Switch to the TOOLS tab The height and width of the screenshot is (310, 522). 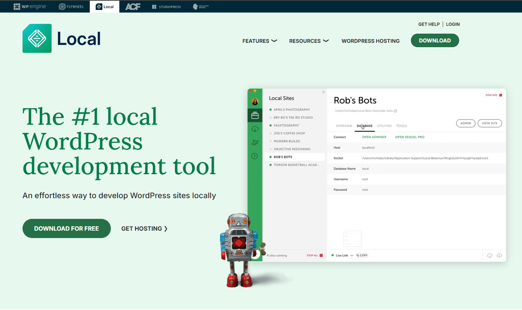pyautogui.click(x=401, y=126)
